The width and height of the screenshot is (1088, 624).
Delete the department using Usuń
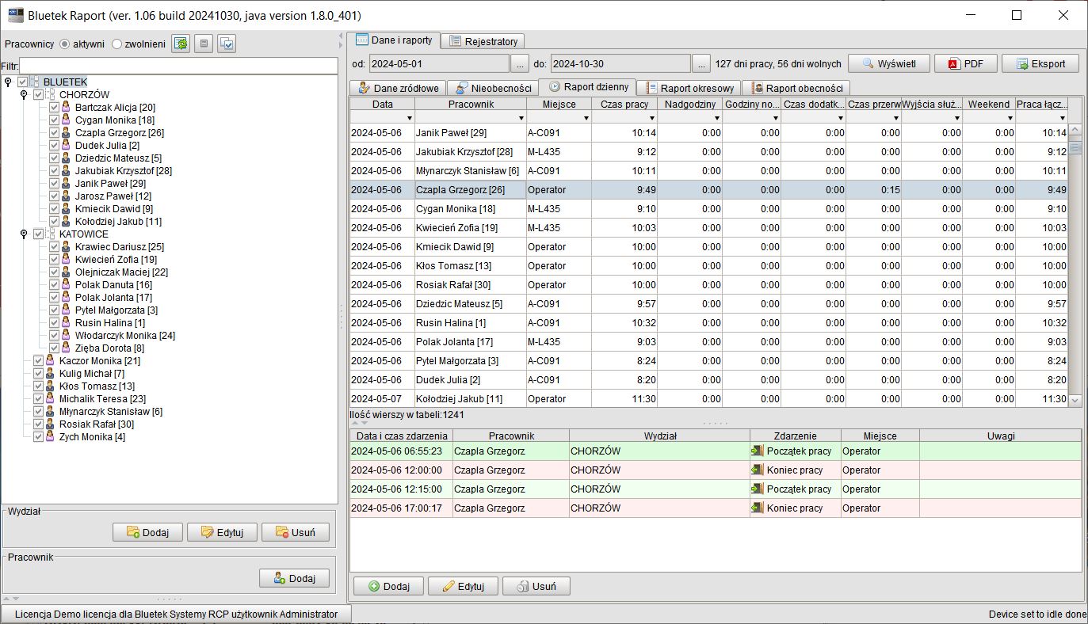click(295, 532)
